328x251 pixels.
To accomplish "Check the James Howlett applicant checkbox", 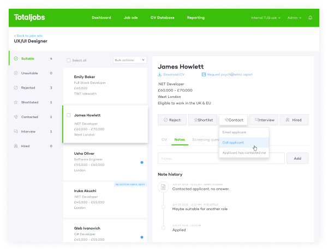I will 68,115.
